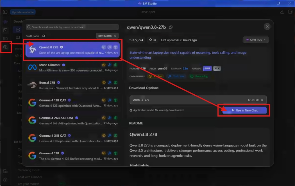Select the Gemma 4 12B model row
The width and height of the screenshot is (295, 186).
72,156
